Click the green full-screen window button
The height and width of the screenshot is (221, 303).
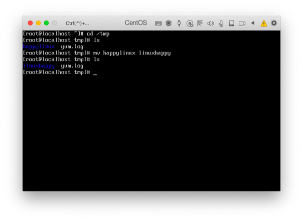pos(46,23)
